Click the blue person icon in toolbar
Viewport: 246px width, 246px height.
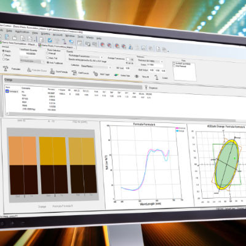click(x=130, y=47)
